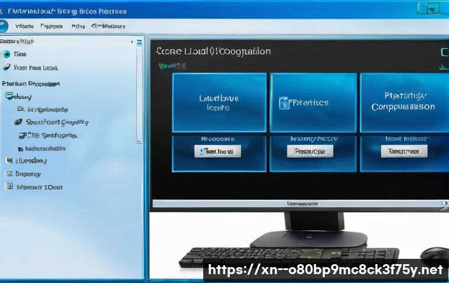Select the "Dapotrgy" sidebar entry
Viewport: 449px width, 283px height.
click(x=28, y=174)
